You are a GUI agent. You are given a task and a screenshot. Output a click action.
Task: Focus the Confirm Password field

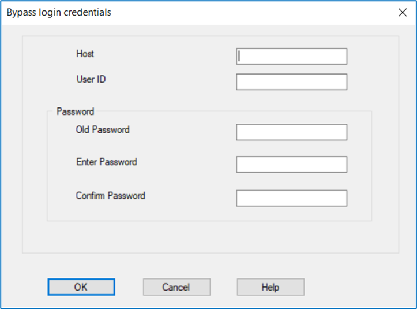(291, 198)
